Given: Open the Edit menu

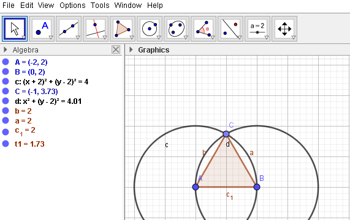Looking at the screenshot, I should coord(26,5).
